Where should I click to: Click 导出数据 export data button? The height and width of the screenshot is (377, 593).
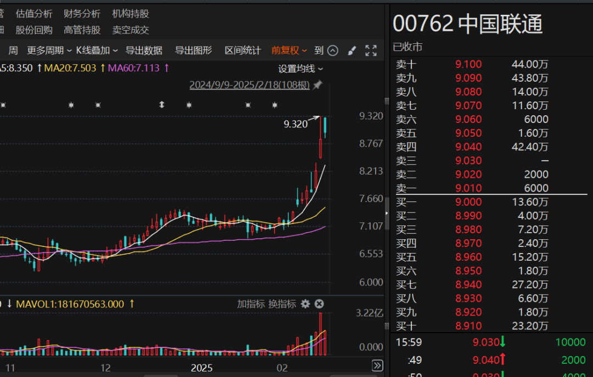click(144, 50)
